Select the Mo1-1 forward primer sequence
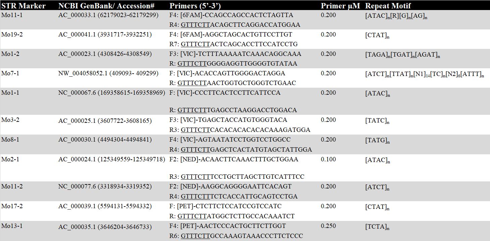The width and height of the screenshot is (490, 241). pyautogui.click(x=225, y=93)
